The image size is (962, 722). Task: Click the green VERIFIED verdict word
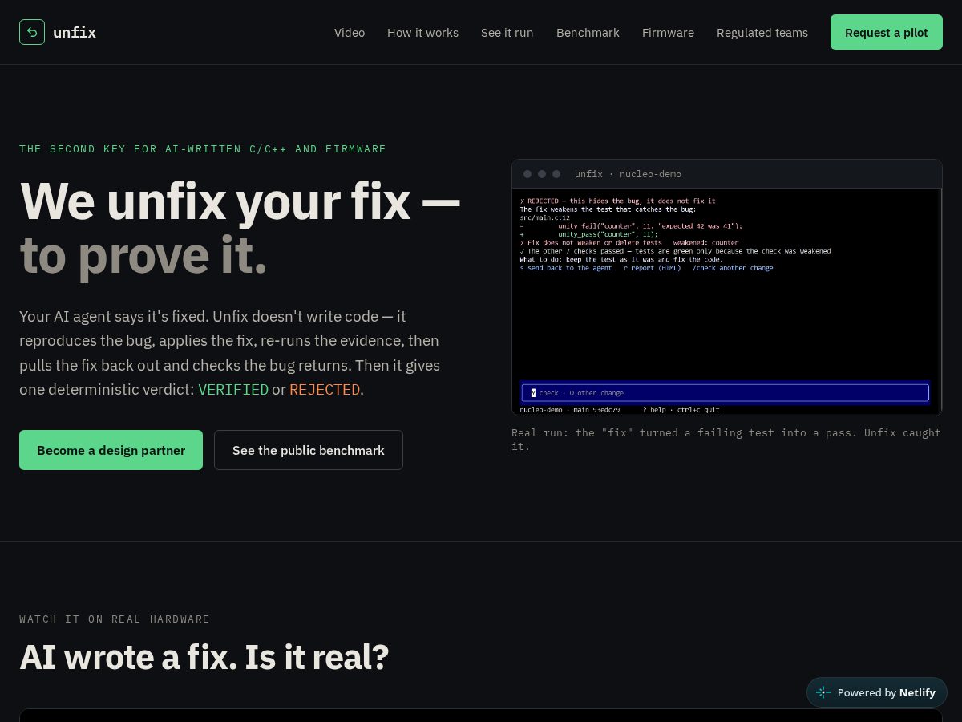[x=233, y=389]
